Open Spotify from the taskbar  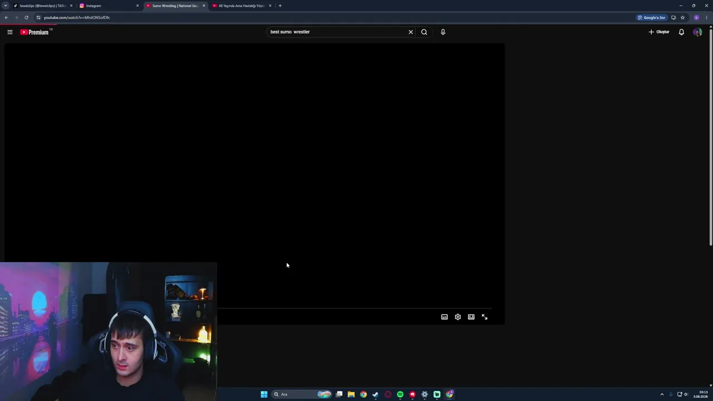click(x=400, y=394)
